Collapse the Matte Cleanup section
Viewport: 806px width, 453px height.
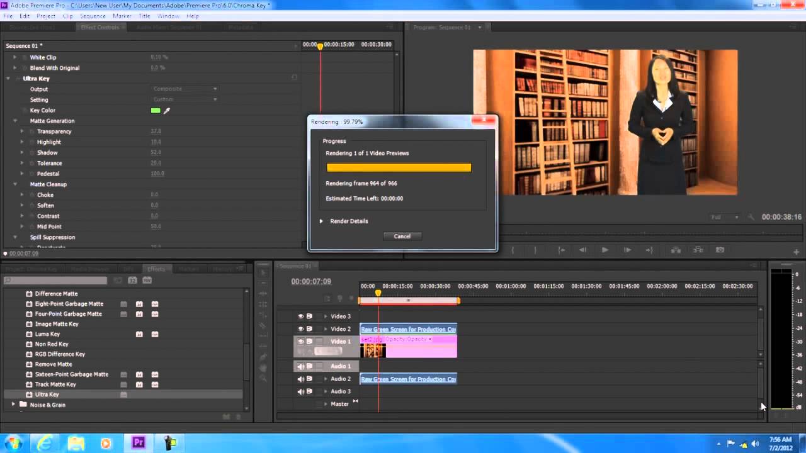[15, 184]
